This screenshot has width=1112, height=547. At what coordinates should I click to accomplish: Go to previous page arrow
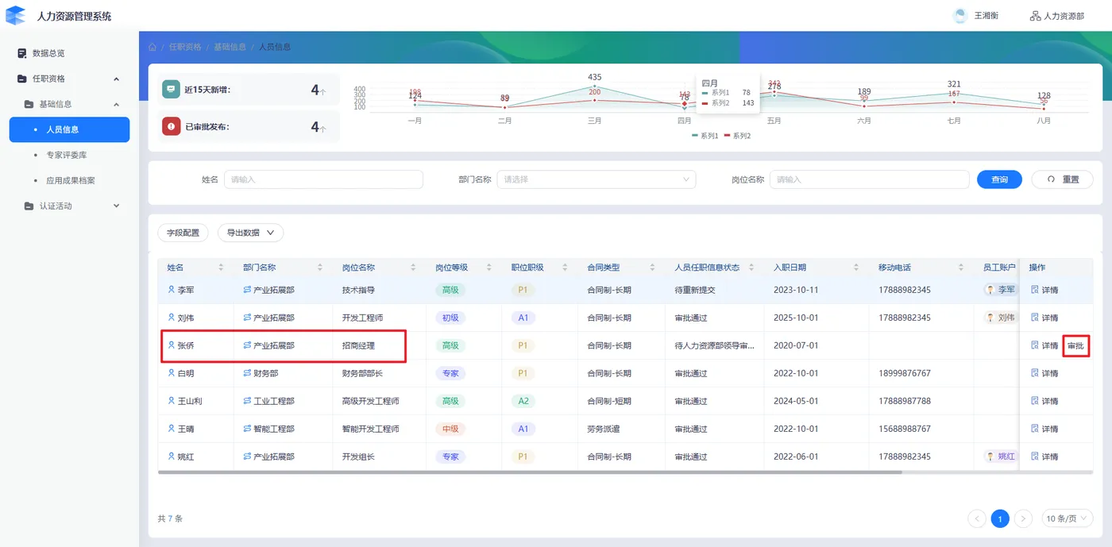[977, 518]
